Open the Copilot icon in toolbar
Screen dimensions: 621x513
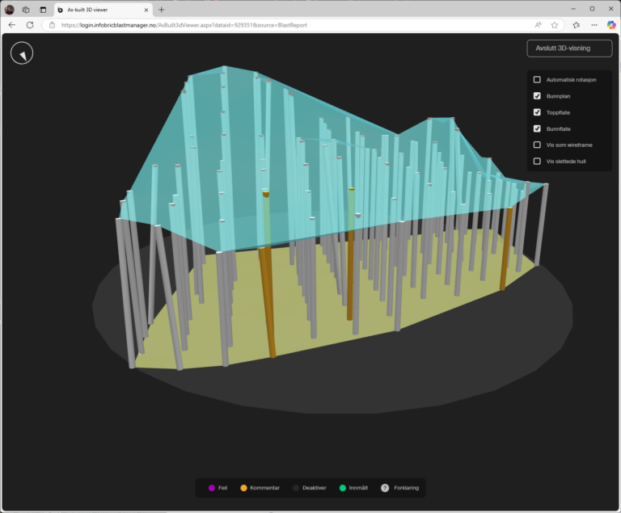point(611,25)
